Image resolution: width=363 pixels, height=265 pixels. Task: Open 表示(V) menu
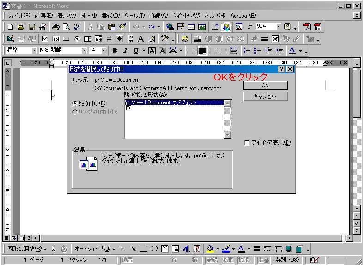coord(67,16)
